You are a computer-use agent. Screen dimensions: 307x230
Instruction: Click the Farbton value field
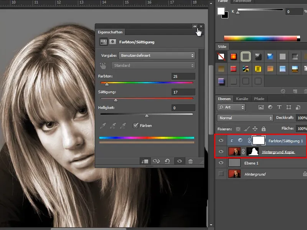[x=183, y=76]
